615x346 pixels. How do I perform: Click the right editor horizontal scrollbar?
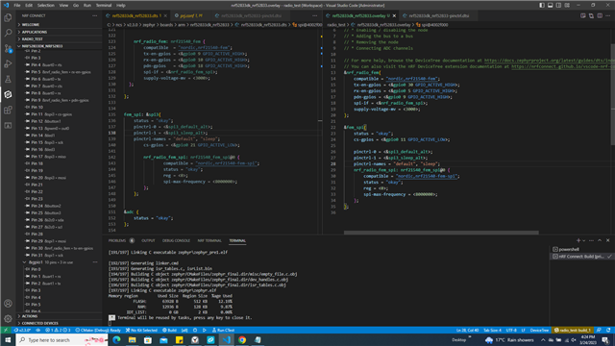pos(441,233)
